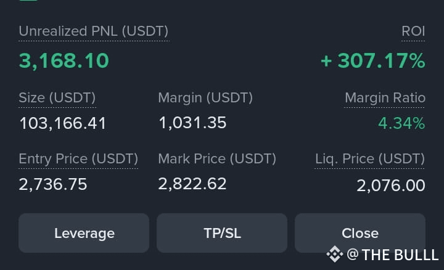Screen dimensions: 444x270
Task: Open the TP/SL settings button
Action: pos(222,233)
